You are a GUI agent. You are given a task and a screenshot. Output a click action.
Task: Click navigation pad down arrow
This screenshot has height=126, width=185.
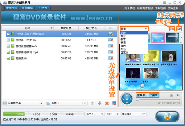(x=127, y=103)
